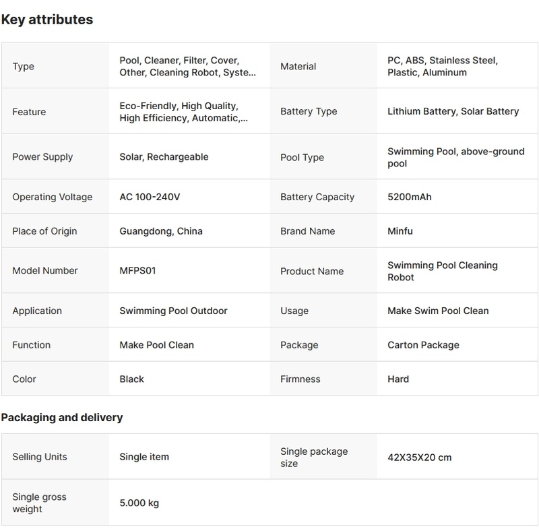539x531 pixels.
Task: Click "Lithium Battery, Solar Battery" value
Action: coord(453,111)
